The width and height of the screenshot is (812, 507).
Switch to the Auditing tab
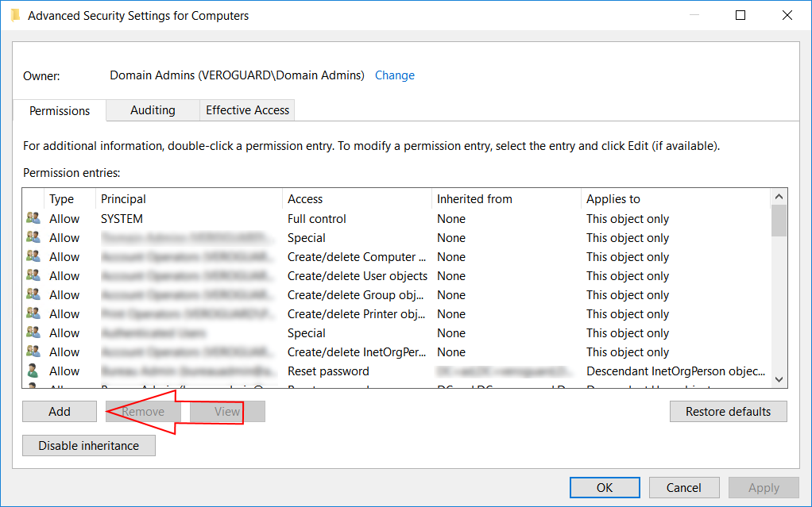click(153, 110)
